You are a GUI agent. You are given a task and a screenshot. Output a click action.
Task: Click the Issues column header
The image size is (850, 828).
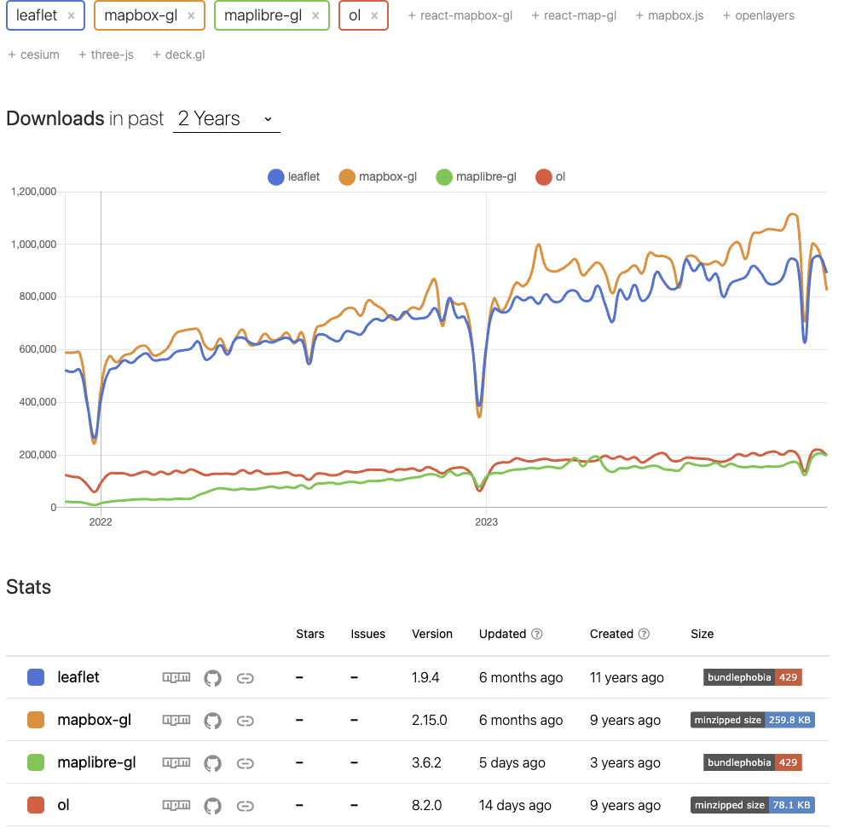point(368,634)
